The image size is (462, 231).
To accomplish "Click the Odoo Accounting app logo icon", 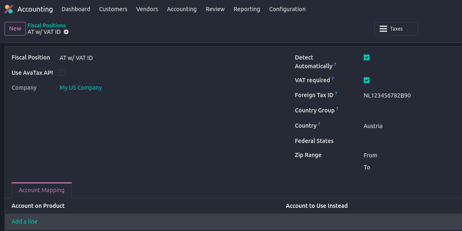I will [x=9, y=9].
